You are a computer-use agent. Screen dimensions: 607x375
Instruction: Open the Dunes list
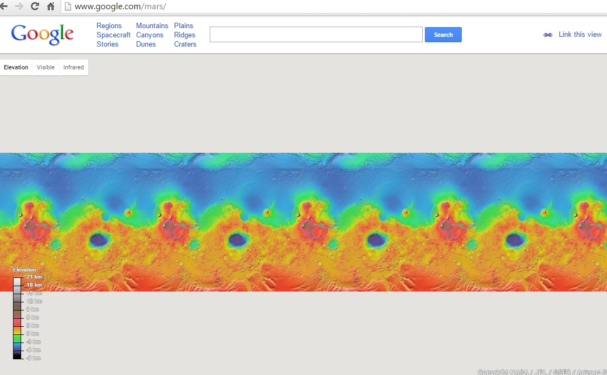pyautogui.click(x=146, y=44)
